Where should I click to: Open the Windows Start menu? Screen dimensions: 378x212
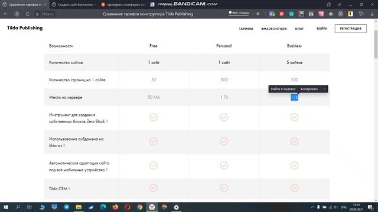tap(6, 207)
